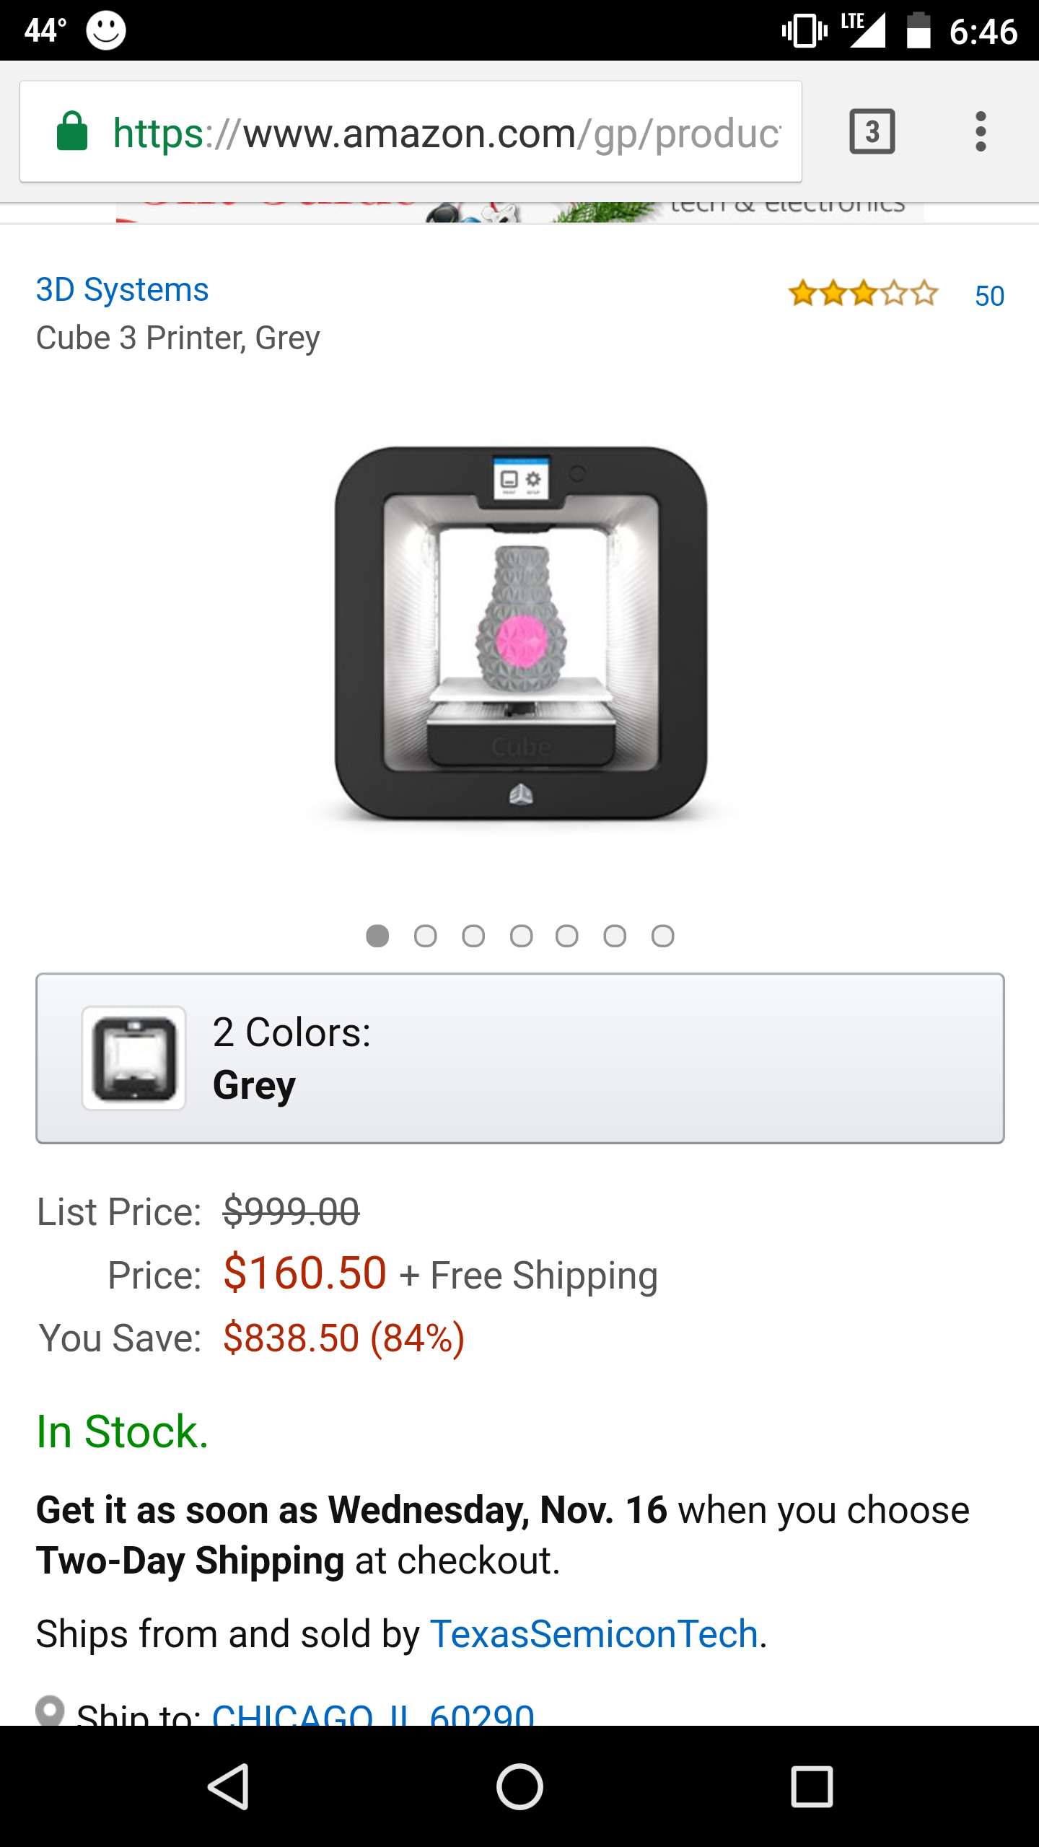Image resolution: width=1039 pixels, height=1847 pixels.
Task: Tap the Cube 3 printer product image
Action: pos(521,633)
